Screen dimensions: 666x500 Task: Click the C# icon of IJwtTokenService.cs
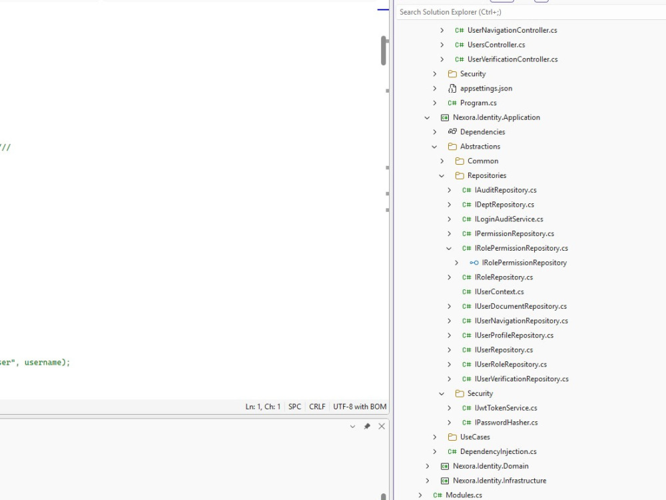tap(466, 408)
